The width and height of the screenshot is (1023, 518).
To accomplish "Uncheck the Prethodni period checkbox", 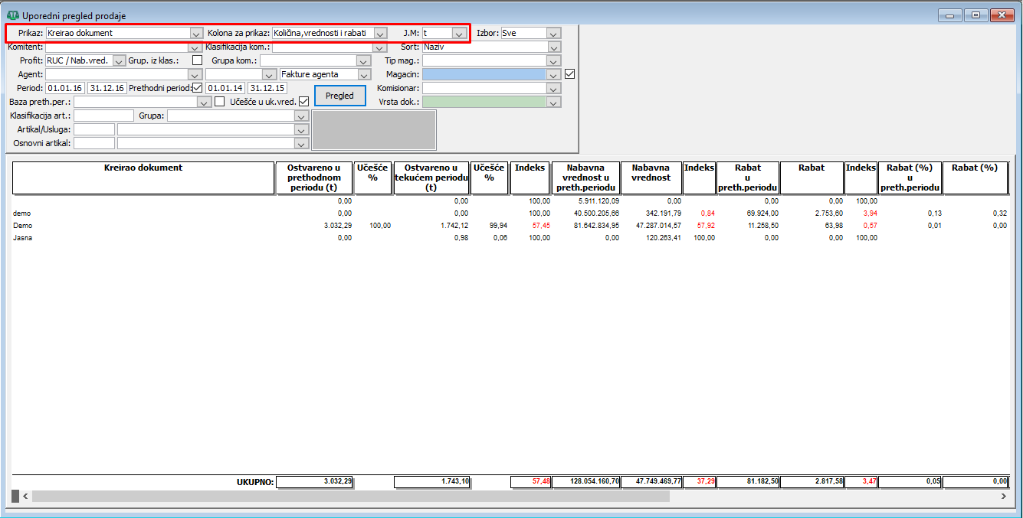I will (198, 88).
